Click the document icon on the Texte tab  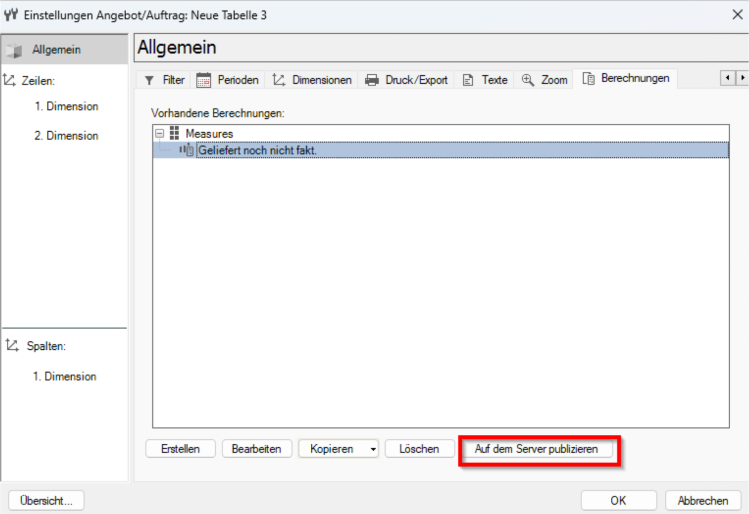pyautogui.click(x=468, y=80)
